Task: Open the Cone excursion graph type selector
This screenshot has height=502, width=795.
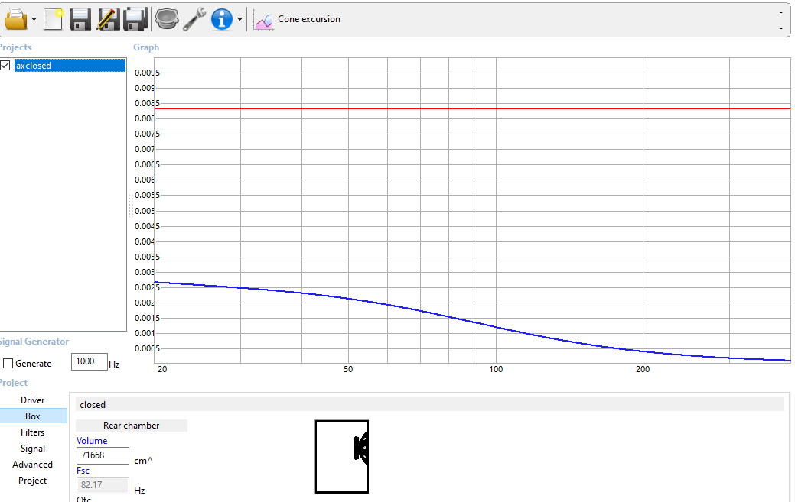Action: click(x=309, y=19)
